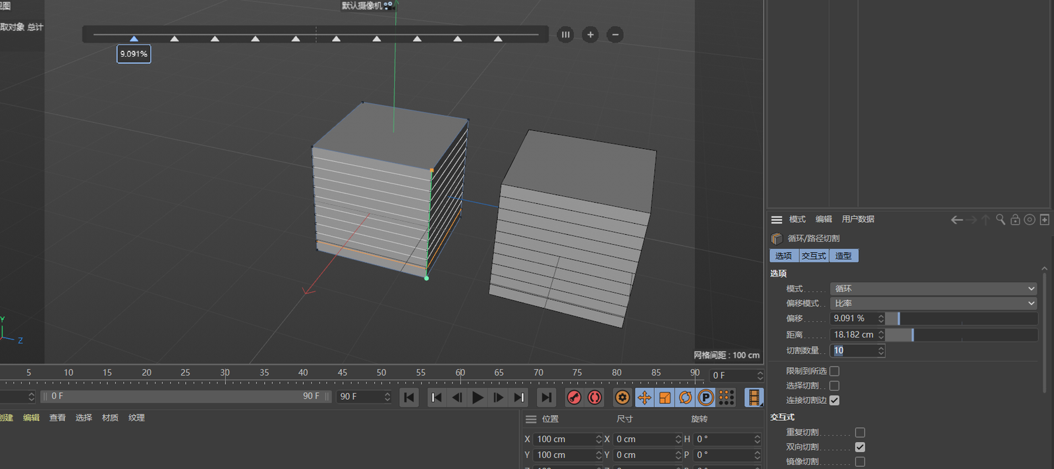
Task: Disable the 双向切割 checkbox
Action: click(x=860, y=447)
